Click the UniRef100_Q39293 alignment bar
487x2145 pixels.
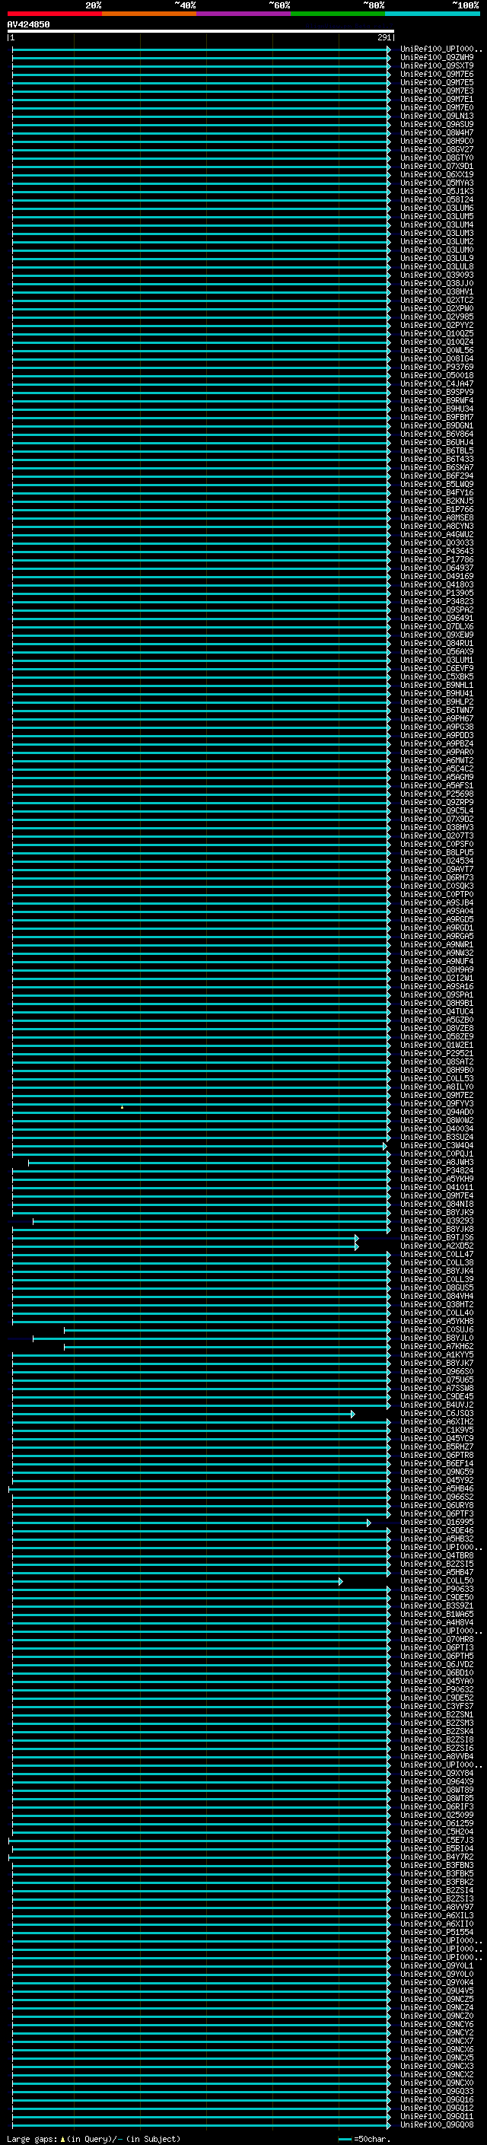click(212, 1220)
